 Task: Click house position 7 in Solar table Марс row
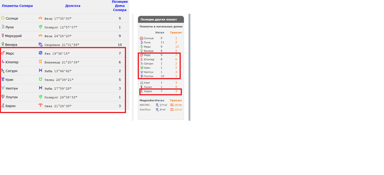click(x=120, y=53)
